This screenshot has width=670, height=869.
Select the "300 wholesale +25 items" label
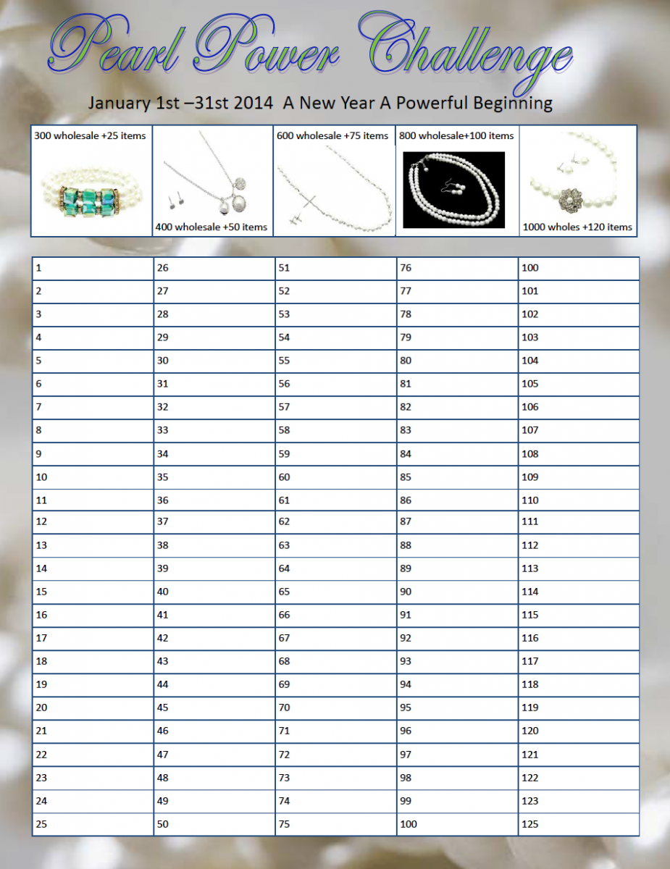[x=90, y=135]
